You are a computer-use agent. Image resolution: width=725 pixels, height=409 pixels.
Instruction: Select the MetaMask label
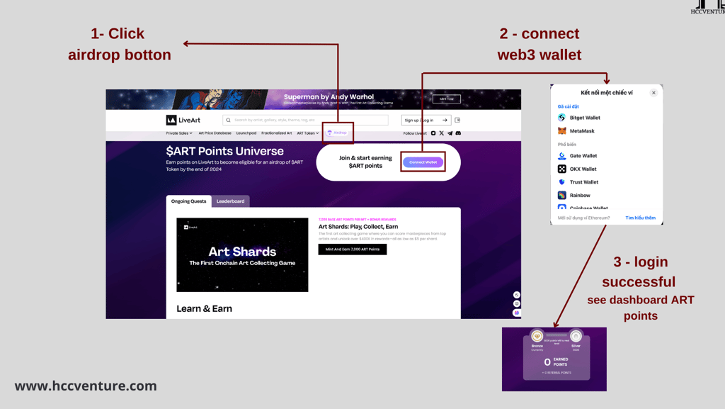click(582, 131)
